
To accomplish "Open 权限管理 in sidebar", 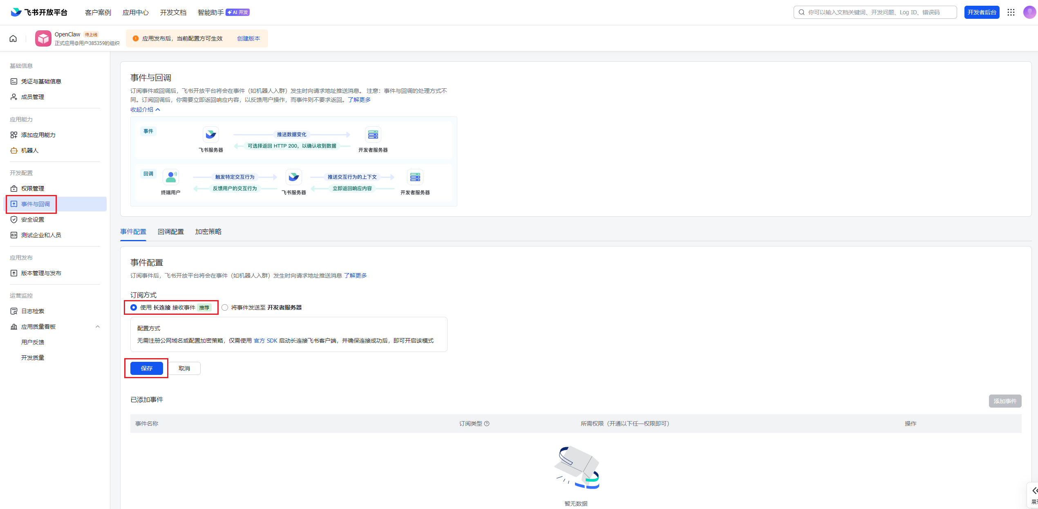I will pyautogui.click(x=32, y=188).
